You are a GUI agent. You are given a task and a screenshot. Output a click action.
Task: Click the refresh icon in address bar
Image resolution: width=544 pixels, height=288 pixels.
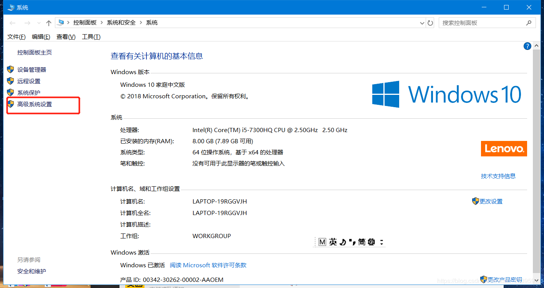point(430,23)
